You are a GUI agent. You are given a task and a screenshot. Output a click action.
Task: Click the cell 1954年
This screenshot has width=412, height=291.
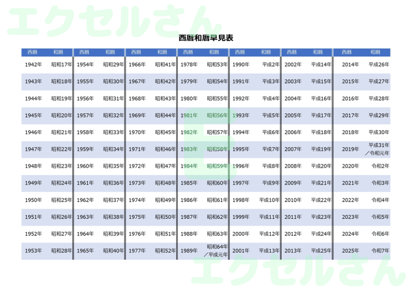pyautogui.click(x=85, y=65)
